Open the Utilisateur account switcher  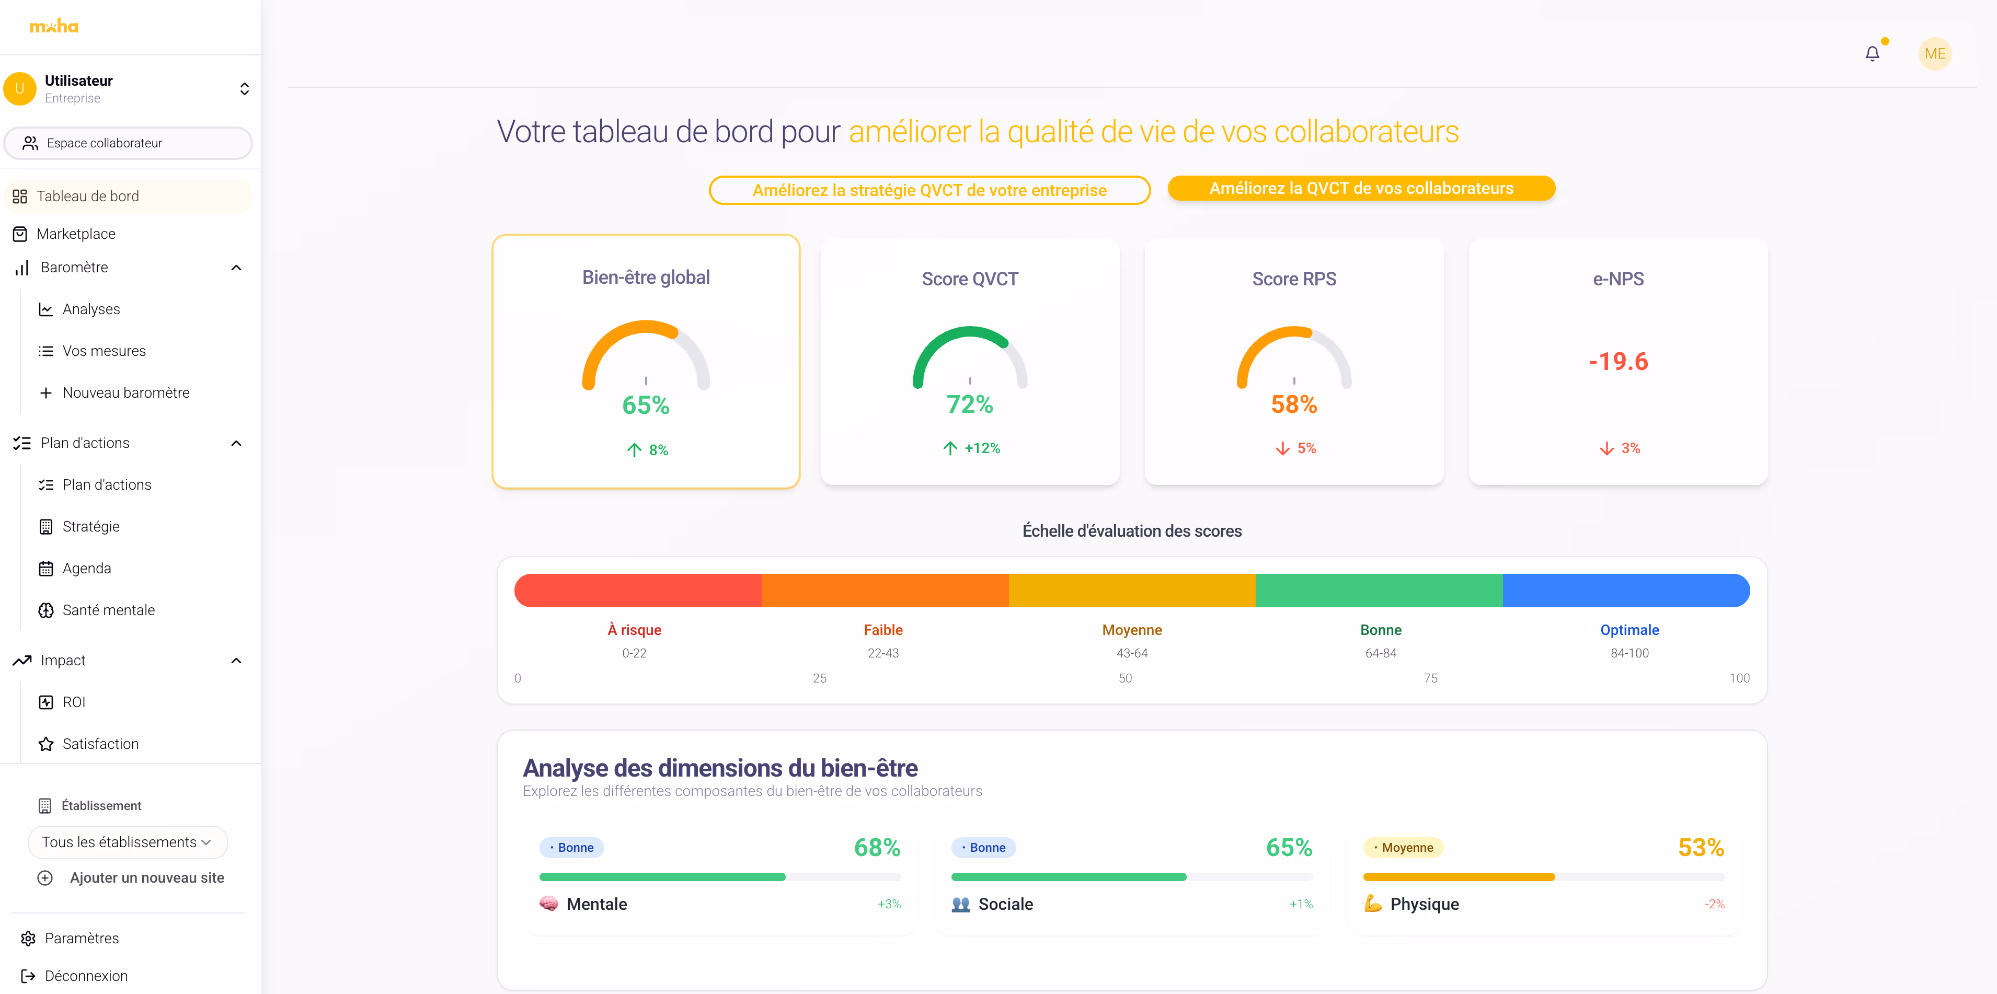tap(244, 88)
